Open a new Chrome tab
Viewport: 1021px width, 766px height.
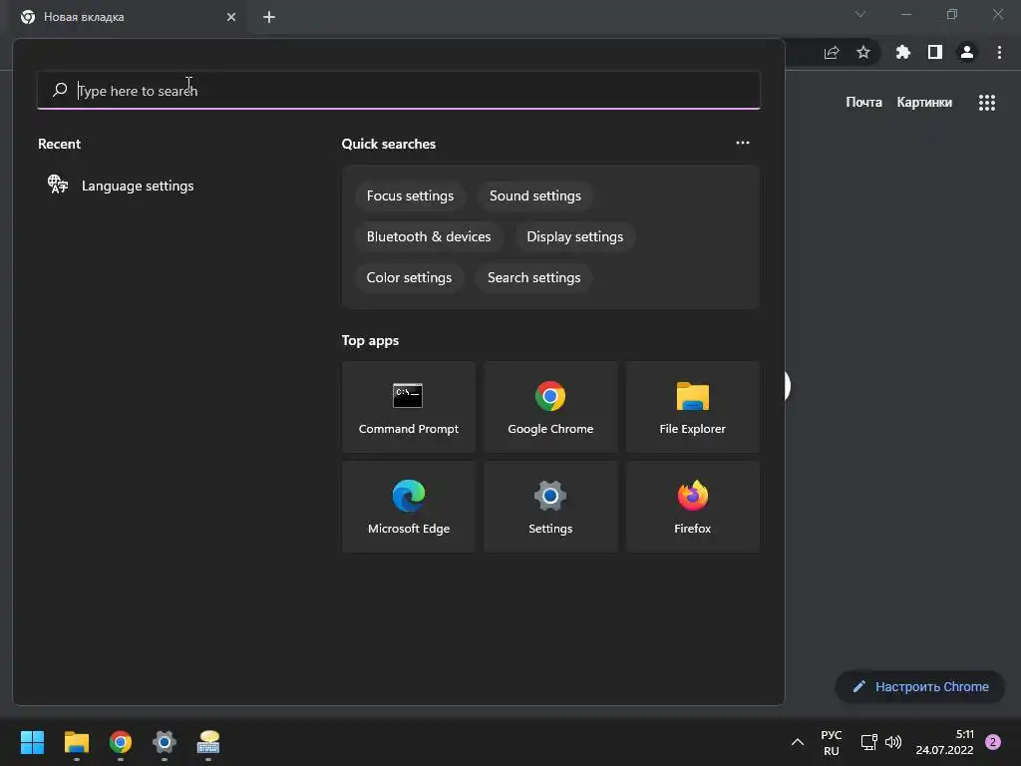point(269,17)
